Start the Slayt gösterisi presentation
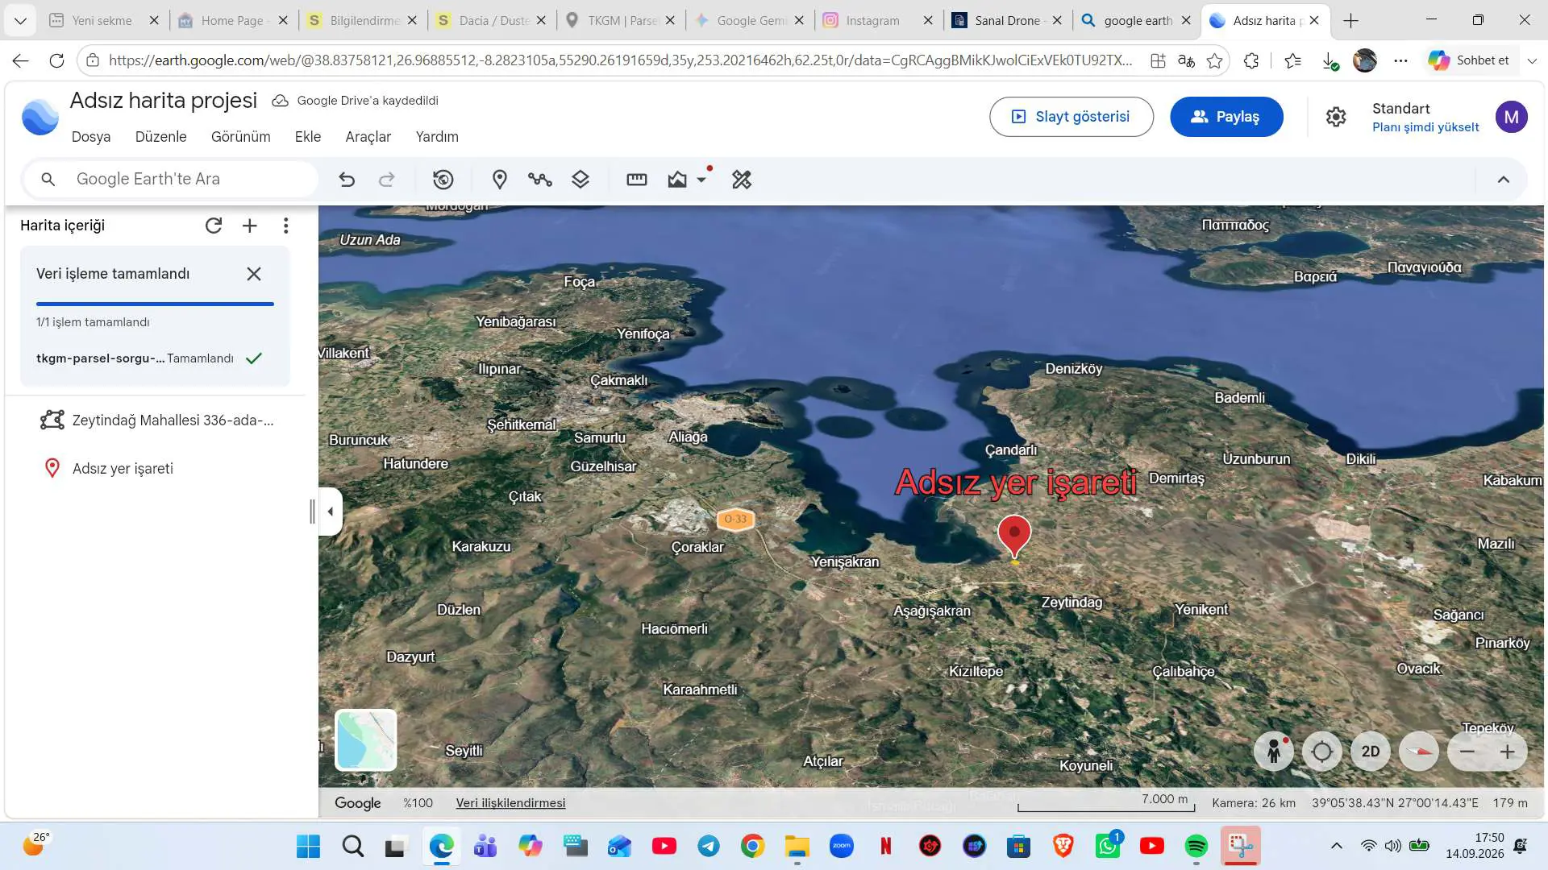This screenshot has height=870, width=1548. coord(1072,117)
